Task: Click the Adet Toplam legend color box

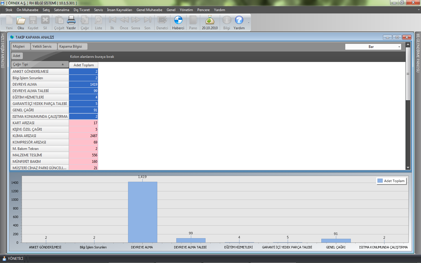Action: [380, 181]
